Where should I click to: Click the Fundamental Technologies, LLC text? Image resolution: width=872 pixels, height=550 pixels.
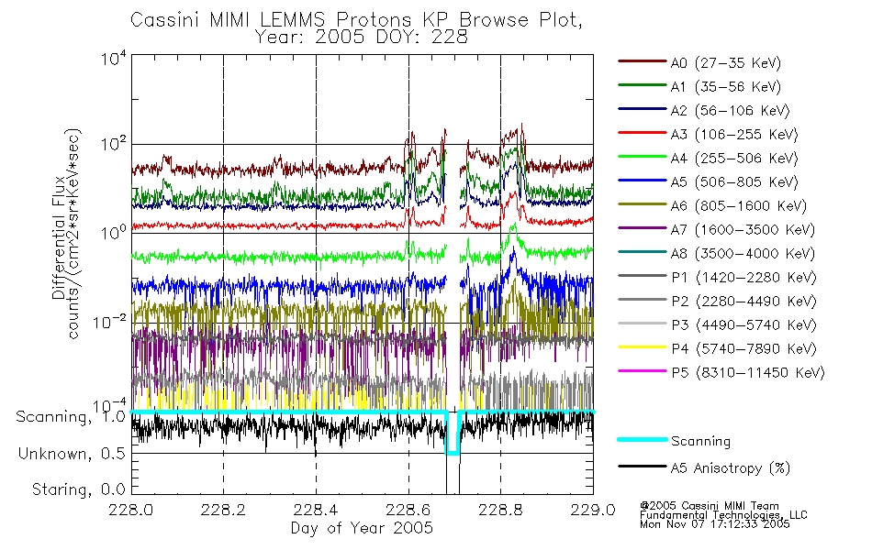point(723,515)
